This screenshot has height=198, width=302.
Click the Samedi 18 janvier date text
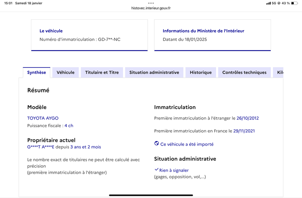pos(29,3)
